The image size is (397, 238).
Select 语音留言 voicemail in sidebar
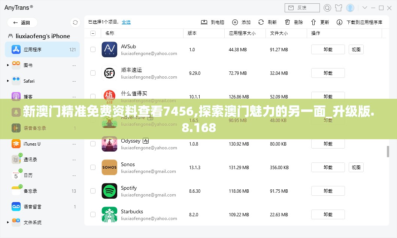pyautogui.click(x=42, y=207)
